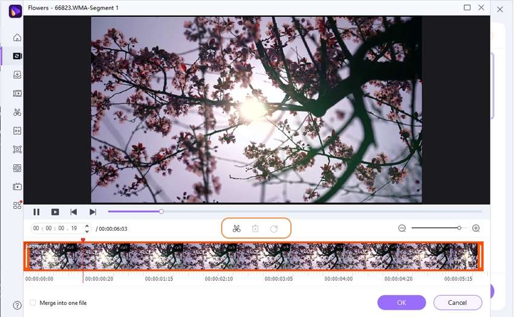Screen dimensions: 514x317
Task: Maximize the segment editor dialog
Action: 467,7
